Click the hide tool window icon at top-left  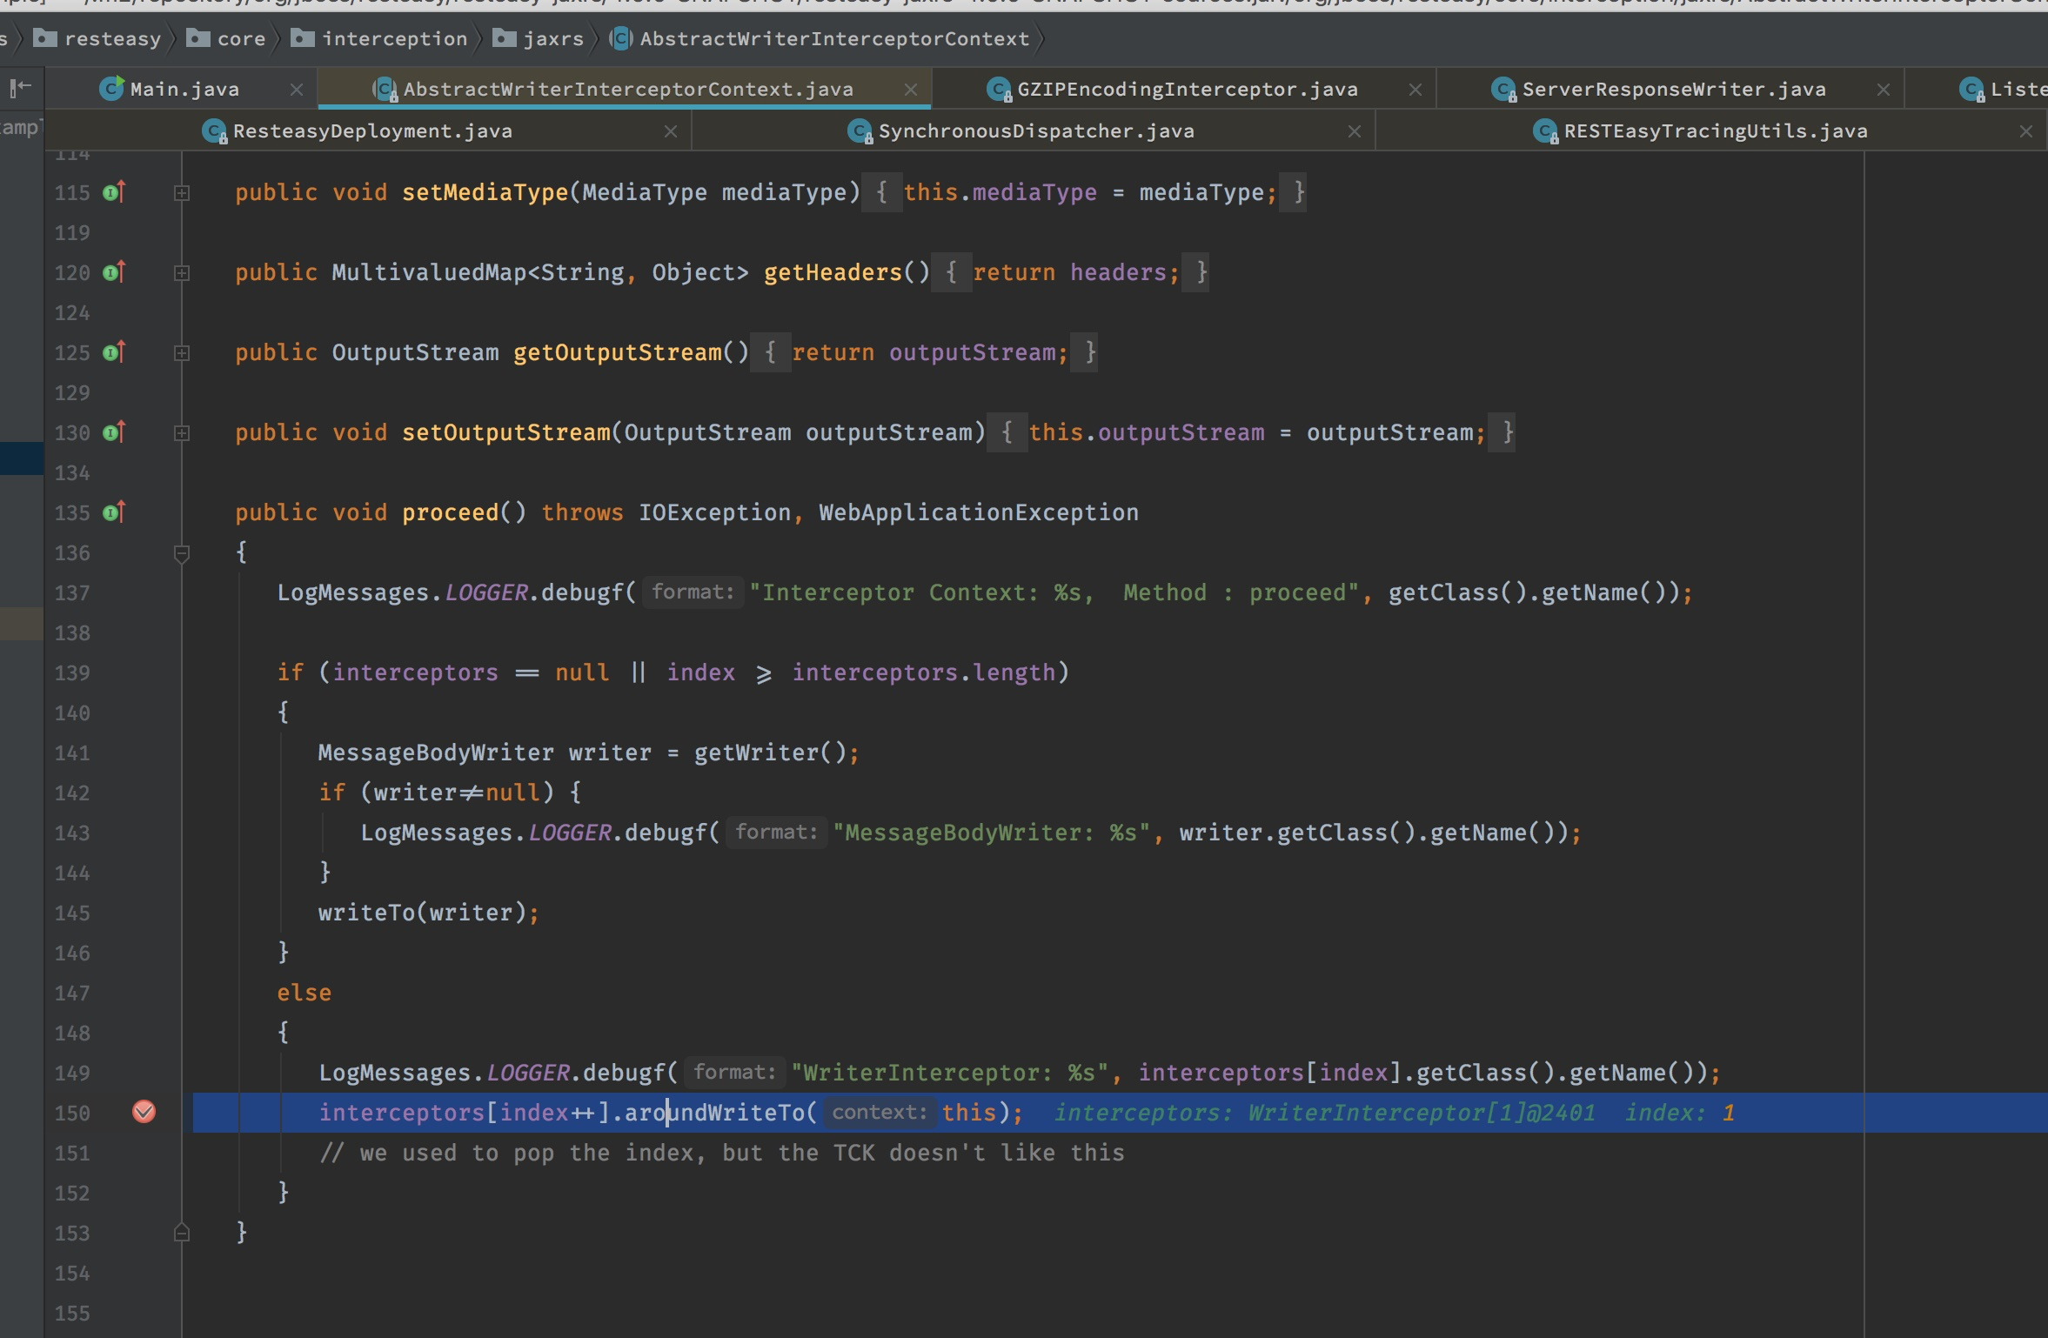click(21, 87)
